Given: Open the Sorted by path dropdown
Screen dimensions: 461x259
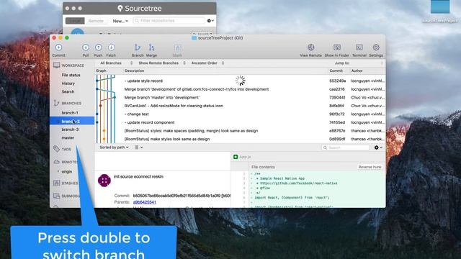Looking at the screenshot, I should (x=114, y=147).
